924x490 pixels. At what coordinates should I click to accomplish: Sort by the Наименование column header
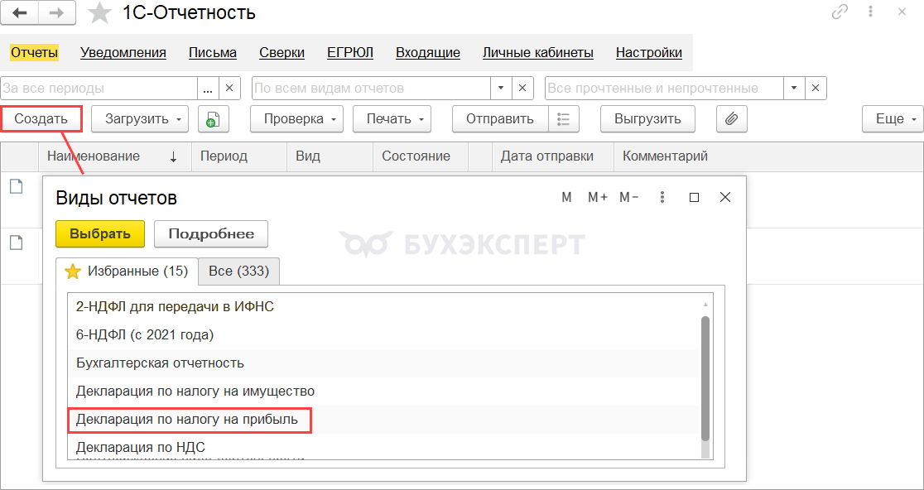pyautogui.click(x=115, y=156)
